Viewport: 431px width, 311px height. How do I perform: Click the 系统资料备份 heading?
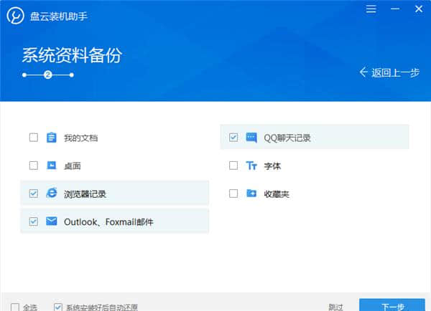[72, 55]
